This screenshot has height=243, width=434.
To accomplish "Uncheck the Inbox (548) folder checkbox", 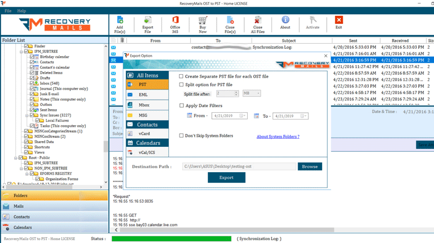I will click(x=32, y=83).
